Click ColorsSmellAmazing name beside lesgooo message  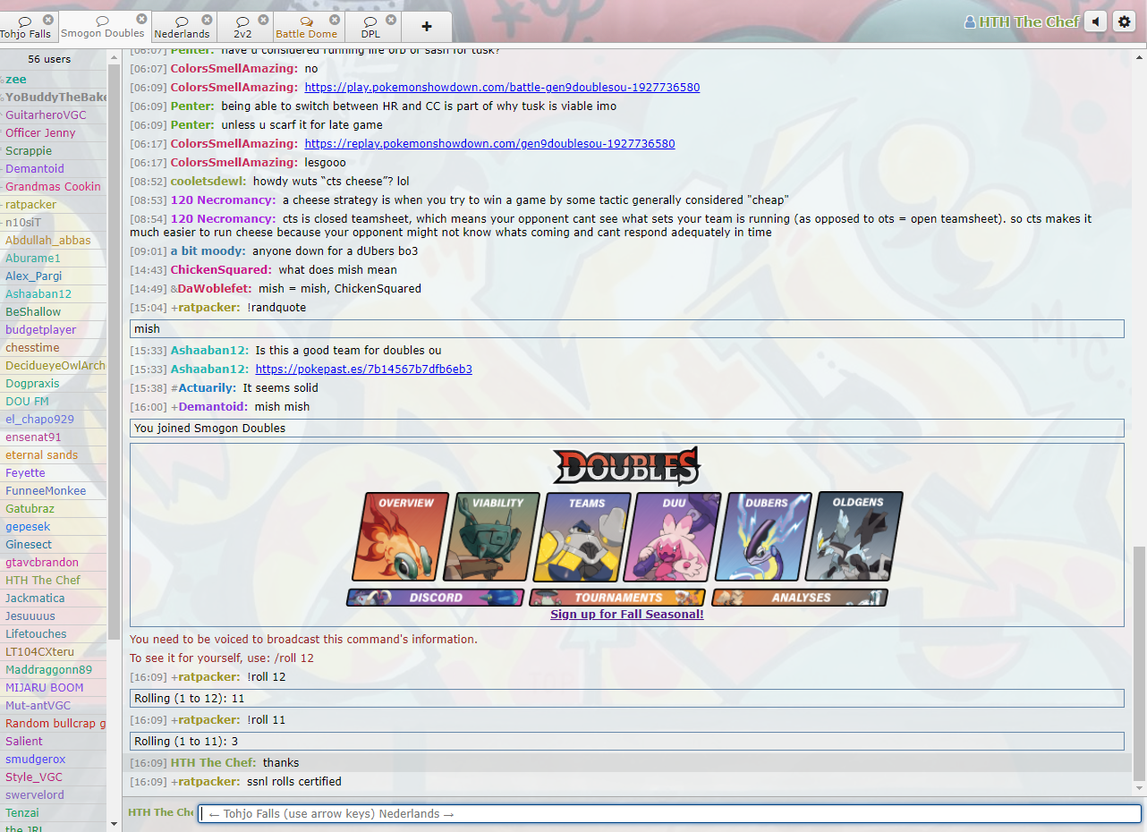[x=234, y=163]
